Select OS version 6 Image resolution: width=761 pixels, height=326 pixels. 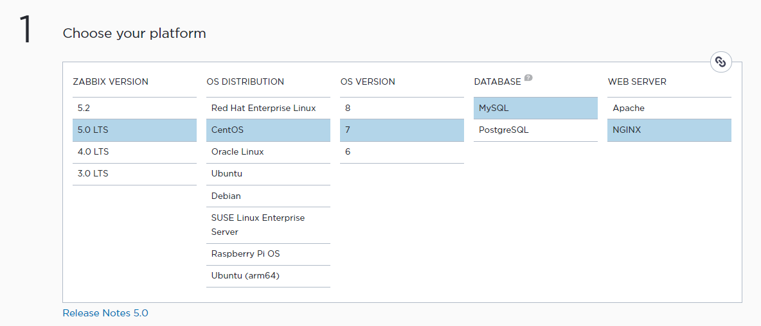point(402,152)
